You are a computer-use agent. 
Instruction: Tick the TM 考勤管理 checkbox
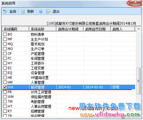tap(5, 101)
